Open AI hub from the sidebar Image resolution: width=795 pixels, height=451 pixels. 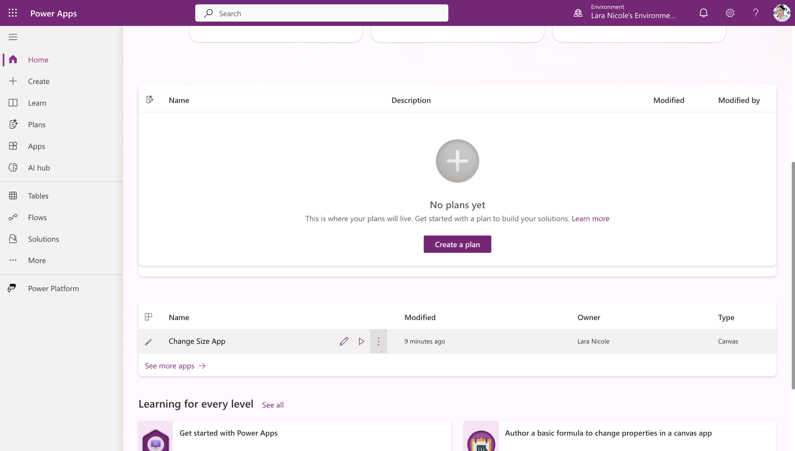click(x=39, y=167)
